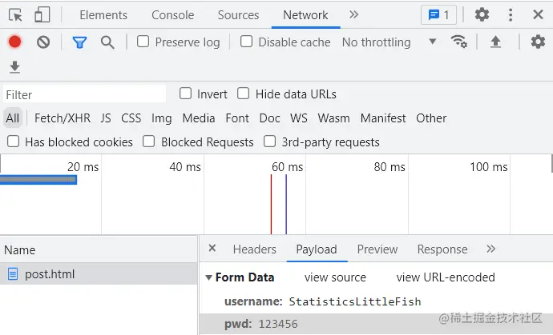553x335 pixels.
Task: Tick the Invert filter checkbox
Action: click(x=186, y=94)
